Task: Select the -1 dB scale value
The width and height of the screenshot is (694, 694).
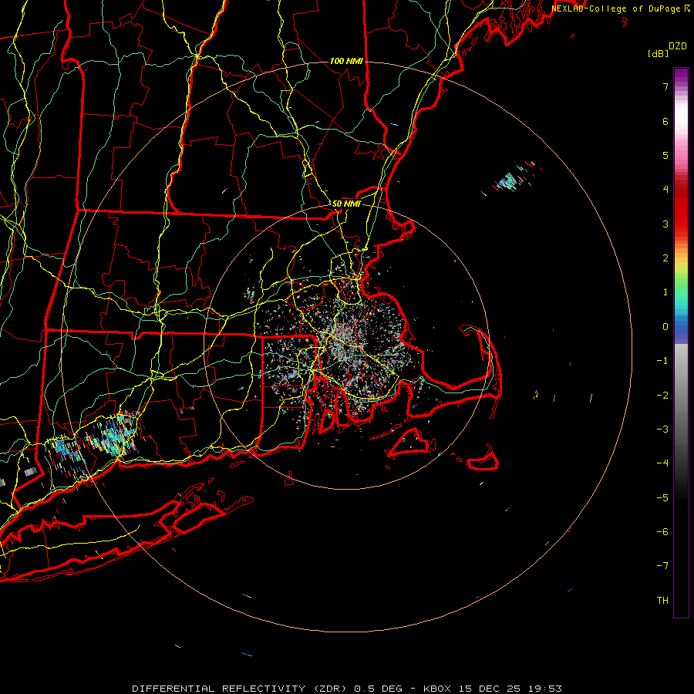Action: click(662, 361)
